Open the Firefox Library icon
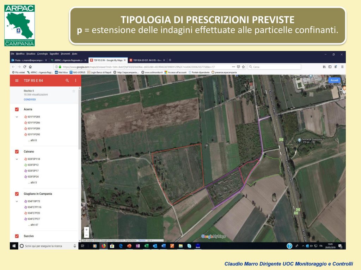 click(x=324, y=67)
